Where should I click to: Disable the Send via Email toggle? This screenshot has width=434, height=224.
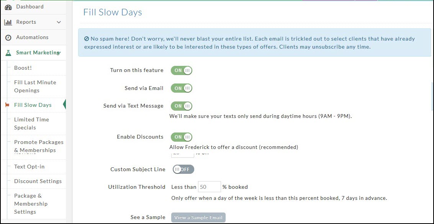pos(182,88)
